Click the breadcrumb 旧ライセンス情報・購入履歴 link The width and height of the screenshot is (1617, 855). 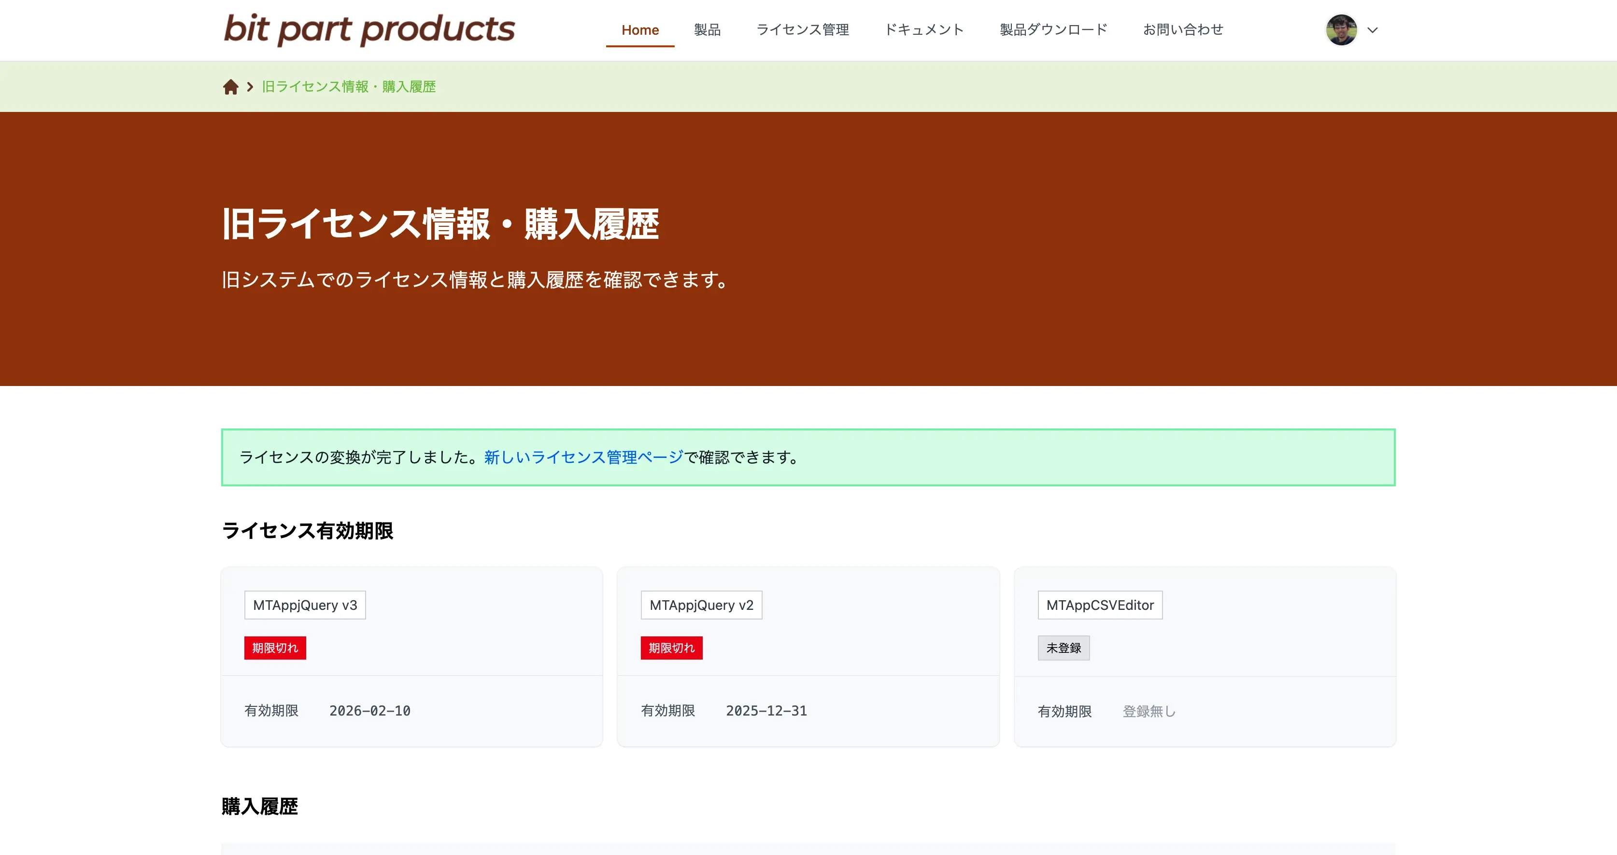click(348, 86)
